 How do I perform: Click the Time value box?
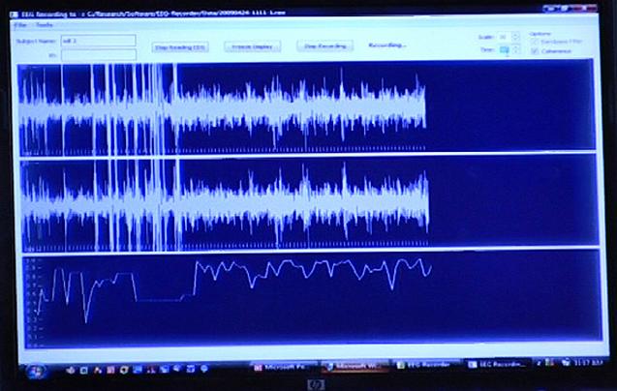coord(505,50)
